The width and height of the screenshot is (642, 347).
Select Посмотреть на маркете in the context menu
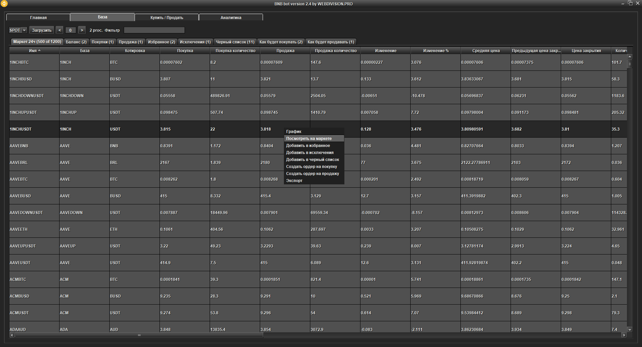pyautogui.click(x=309, y=139)
